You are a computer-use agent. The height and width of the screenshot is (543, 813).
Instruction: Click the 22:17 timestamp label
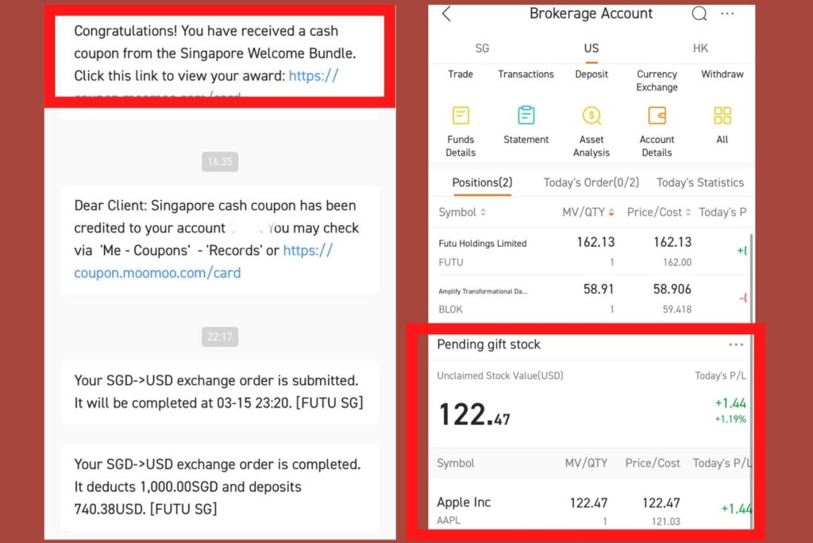point(220,337)
